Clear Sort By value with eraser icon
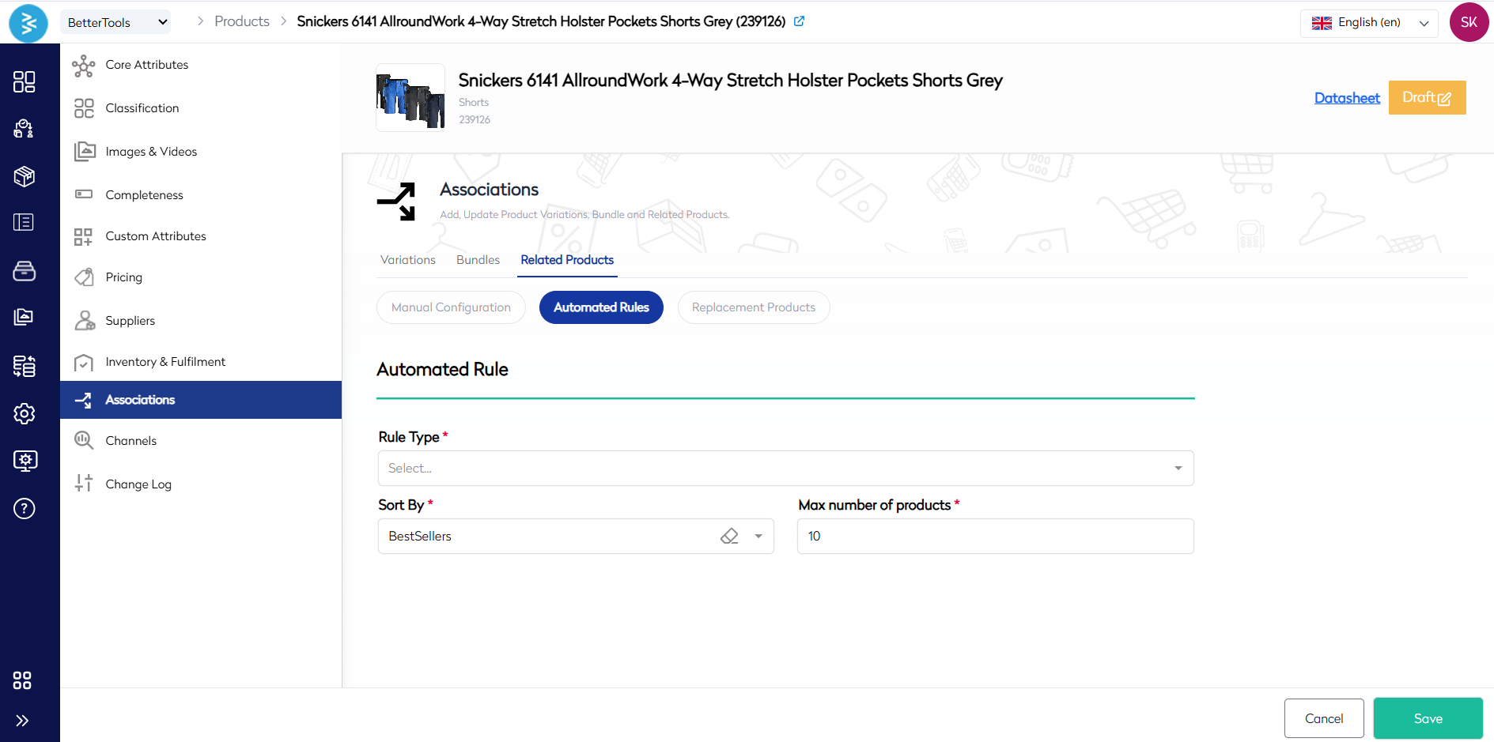 729,537
